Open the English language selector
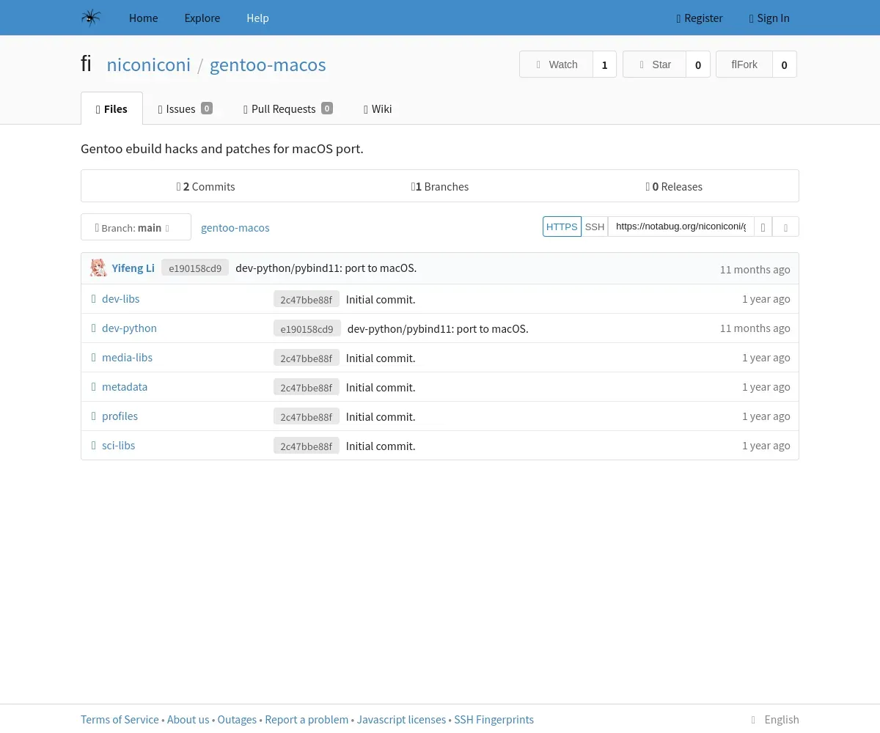 coord(774,720)
